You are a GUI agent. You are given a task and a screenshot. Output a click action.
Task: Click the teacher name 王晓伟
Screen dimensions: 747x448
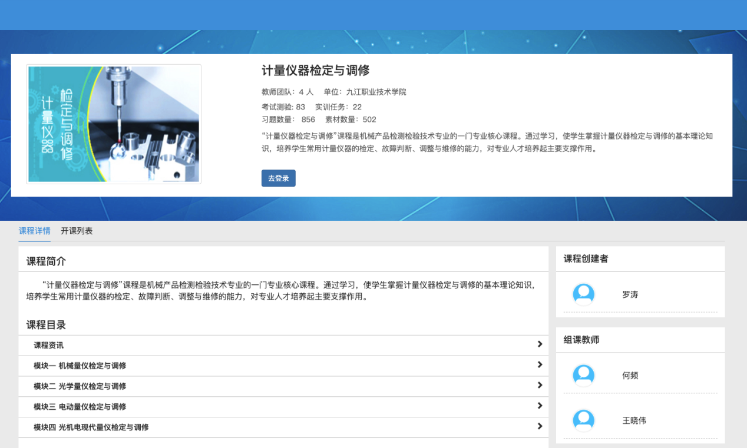(634, 421)
